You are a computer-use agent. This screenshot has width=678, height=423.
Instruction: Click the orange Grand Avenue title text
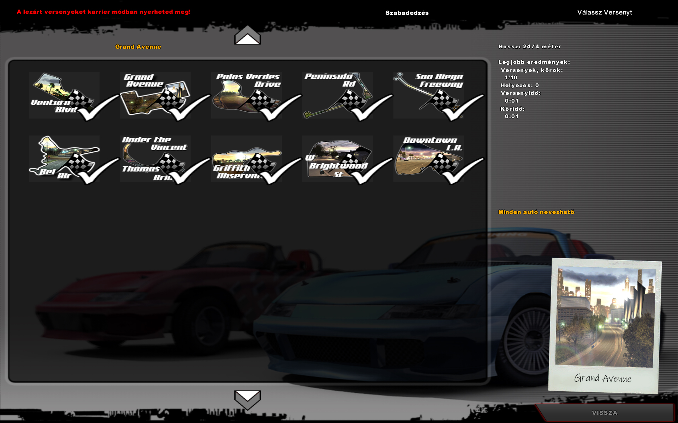(x=138, y=47)
